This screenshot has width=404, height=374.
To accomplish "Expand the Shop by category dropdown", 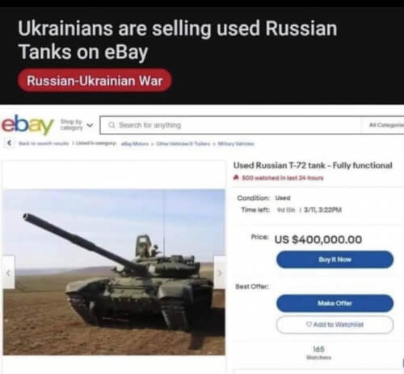I will pos(77,125).
